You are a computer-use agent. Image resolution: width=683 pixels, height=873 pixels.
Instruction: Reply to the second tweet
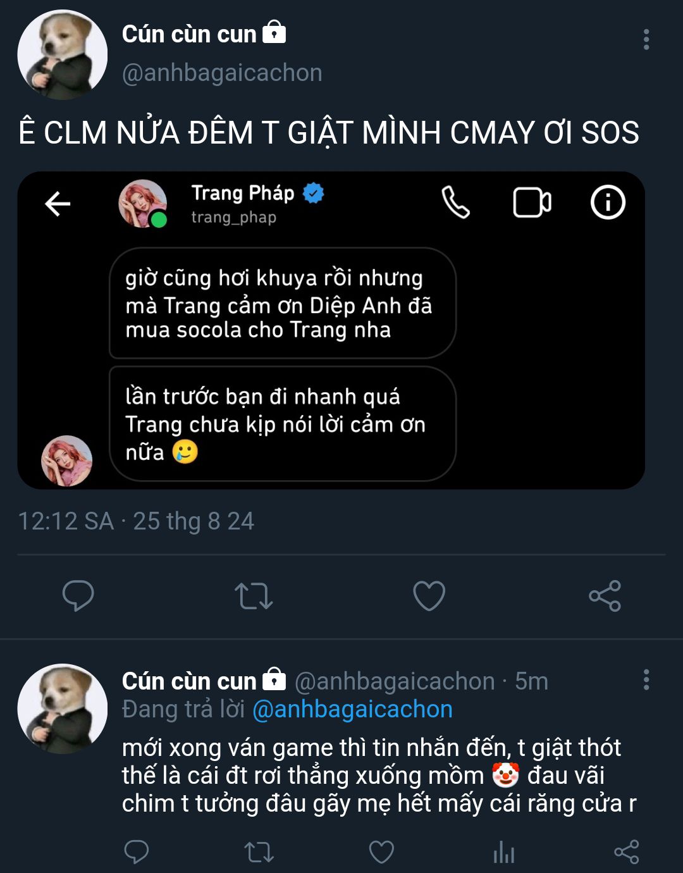pyautogui.click(x=136, y=852)
